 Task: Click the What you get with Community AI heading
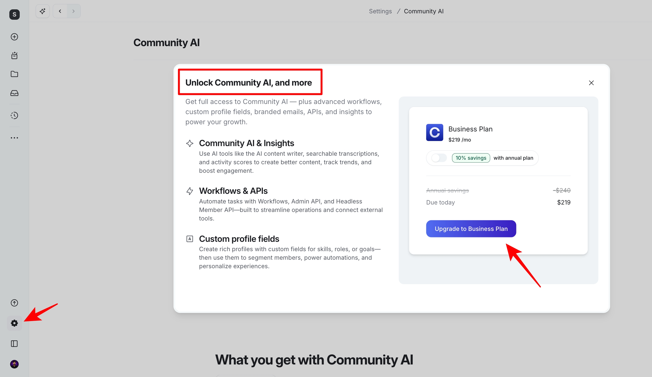pos(314,360)
